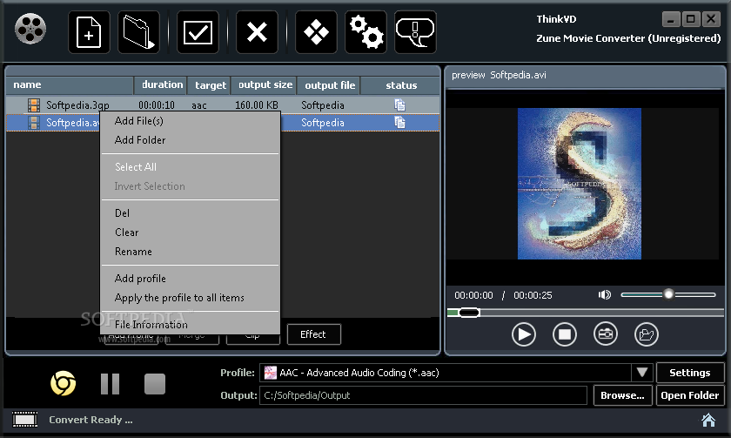Image resolution: width=731 pixels, height=438 pixels.
Task: Click the Output path field C:/Softpedia/Output
Action: 423,395
